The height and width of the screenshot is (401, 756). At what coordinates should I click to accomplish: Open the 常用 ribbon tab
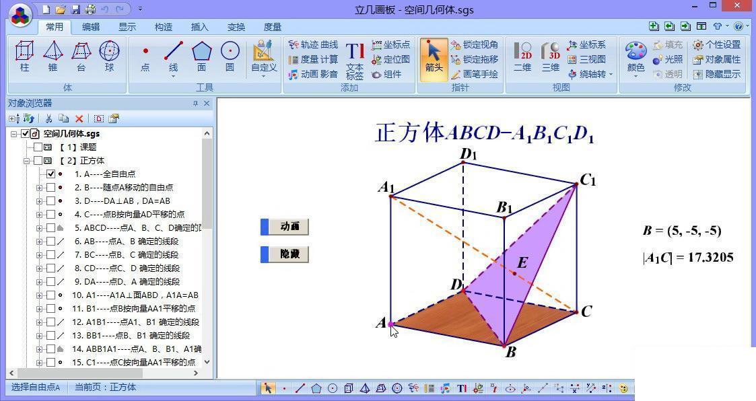tap(55, 27)
